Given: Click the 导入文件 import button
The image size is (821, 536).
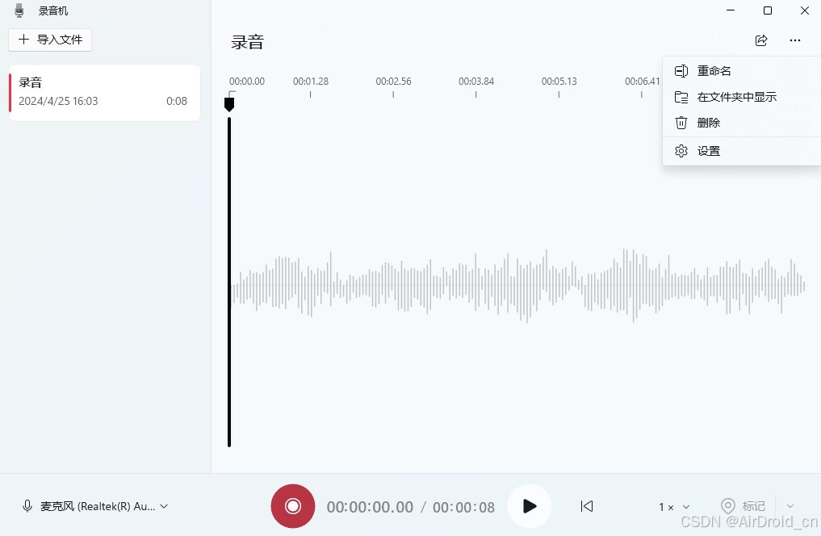Looking at the screenshot, I should pyautogui.click(x=50, y=39).
